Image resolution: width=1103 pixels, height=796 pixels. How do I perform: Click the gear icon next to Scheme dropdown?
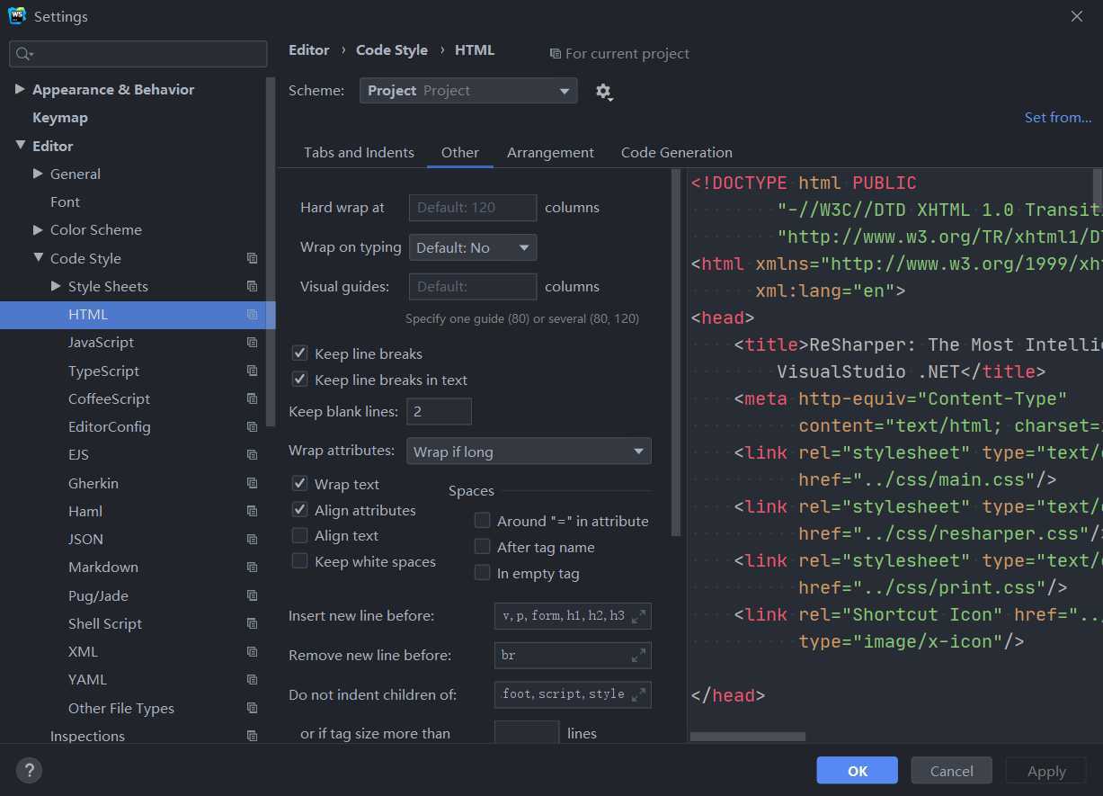click(x=603, y=91)
